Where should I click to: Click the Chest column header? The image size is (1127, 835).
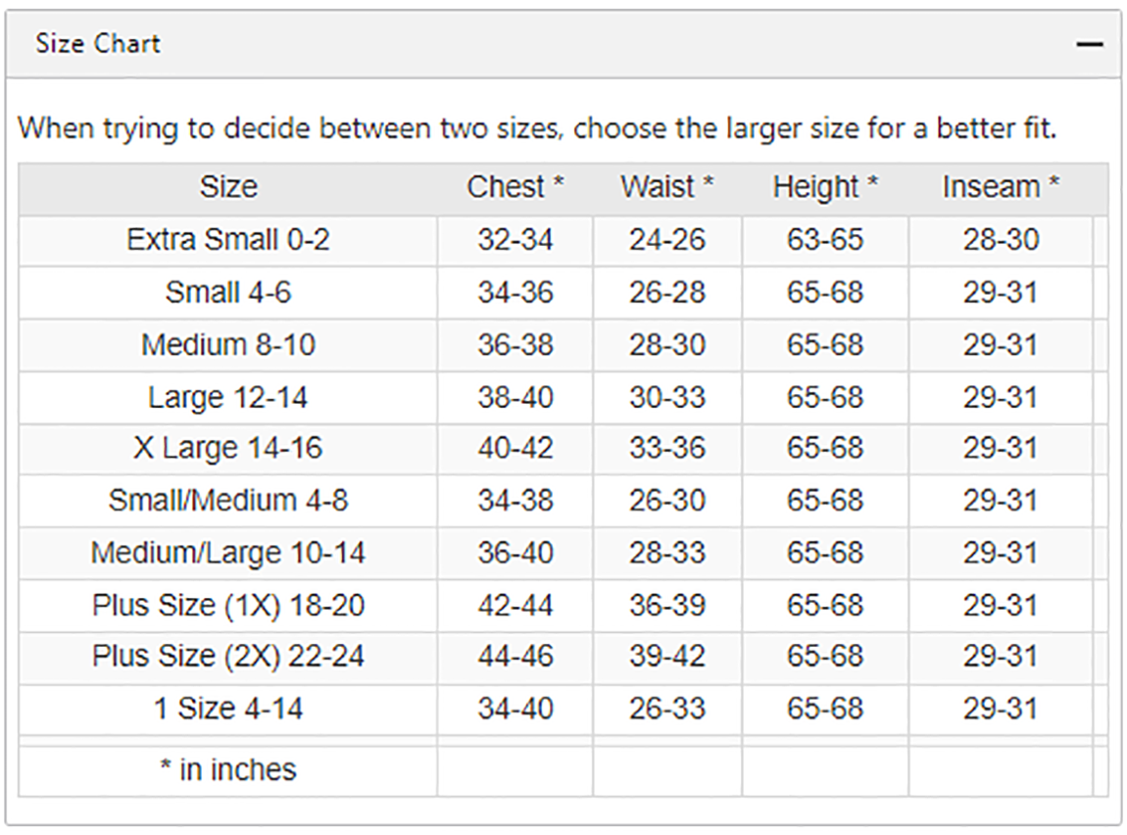click(x=514, y=187)
